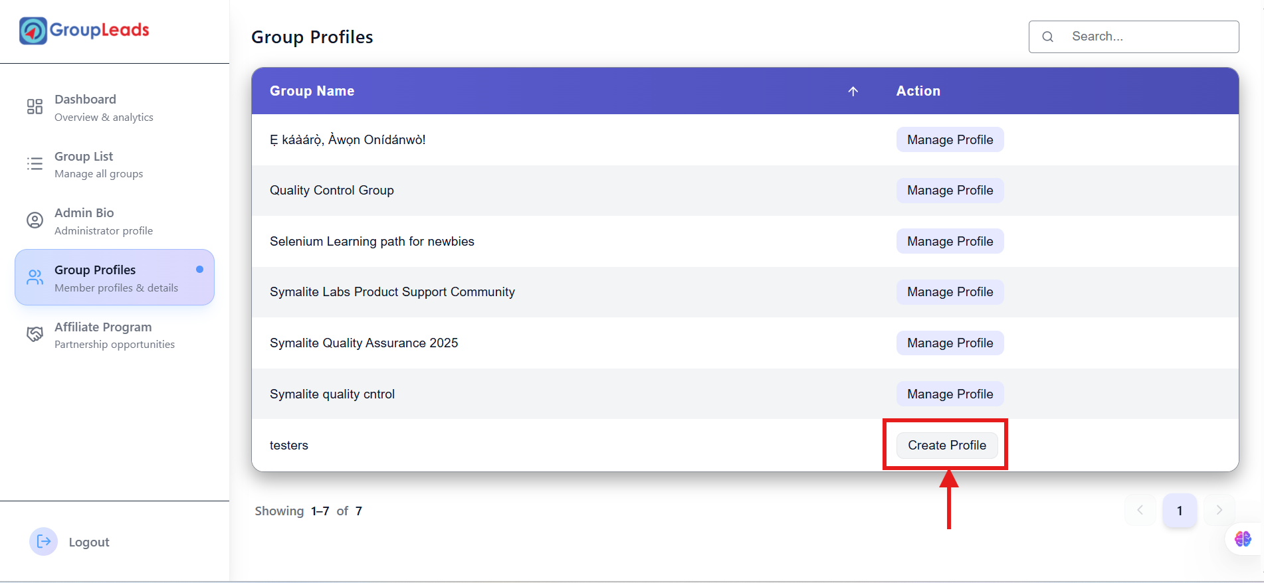Click the Dashboard grid icon
This screenshot has height=583, width=1264.
point(35,107)
